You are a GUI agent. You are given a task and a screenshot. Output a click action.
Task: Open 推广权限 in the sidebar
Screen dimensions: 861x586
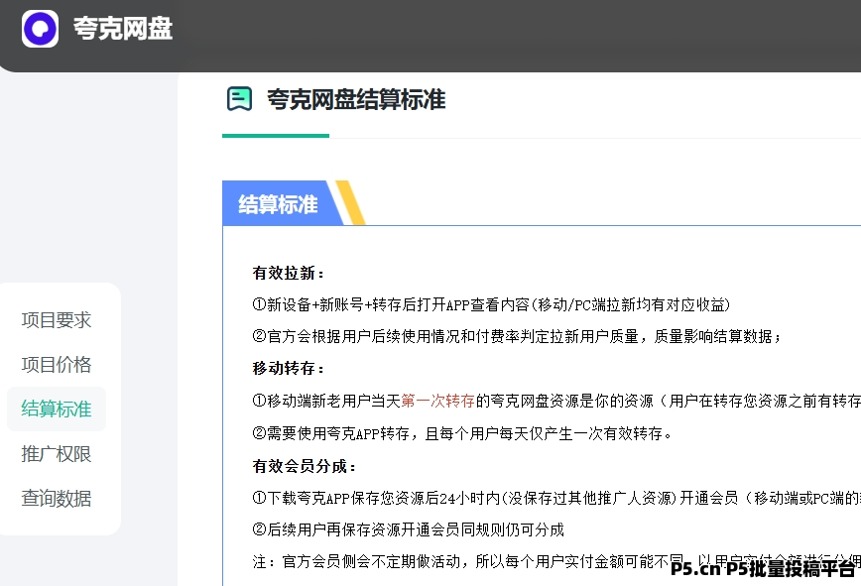click(56, 454)
